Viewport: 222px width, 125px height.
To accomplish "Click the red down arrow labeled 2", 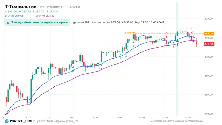I will pos(191,32).
